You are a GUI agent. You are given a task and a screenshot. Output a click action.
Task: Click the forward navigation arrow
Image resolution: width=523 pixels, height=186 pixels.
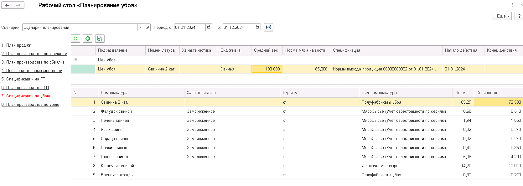[18, 5]
